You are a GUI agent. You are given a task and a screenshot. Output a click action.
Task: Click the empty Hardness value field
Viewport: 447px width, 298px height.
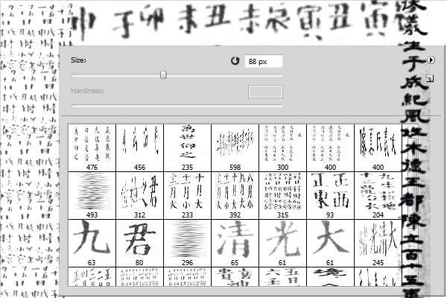pos(265,92)
